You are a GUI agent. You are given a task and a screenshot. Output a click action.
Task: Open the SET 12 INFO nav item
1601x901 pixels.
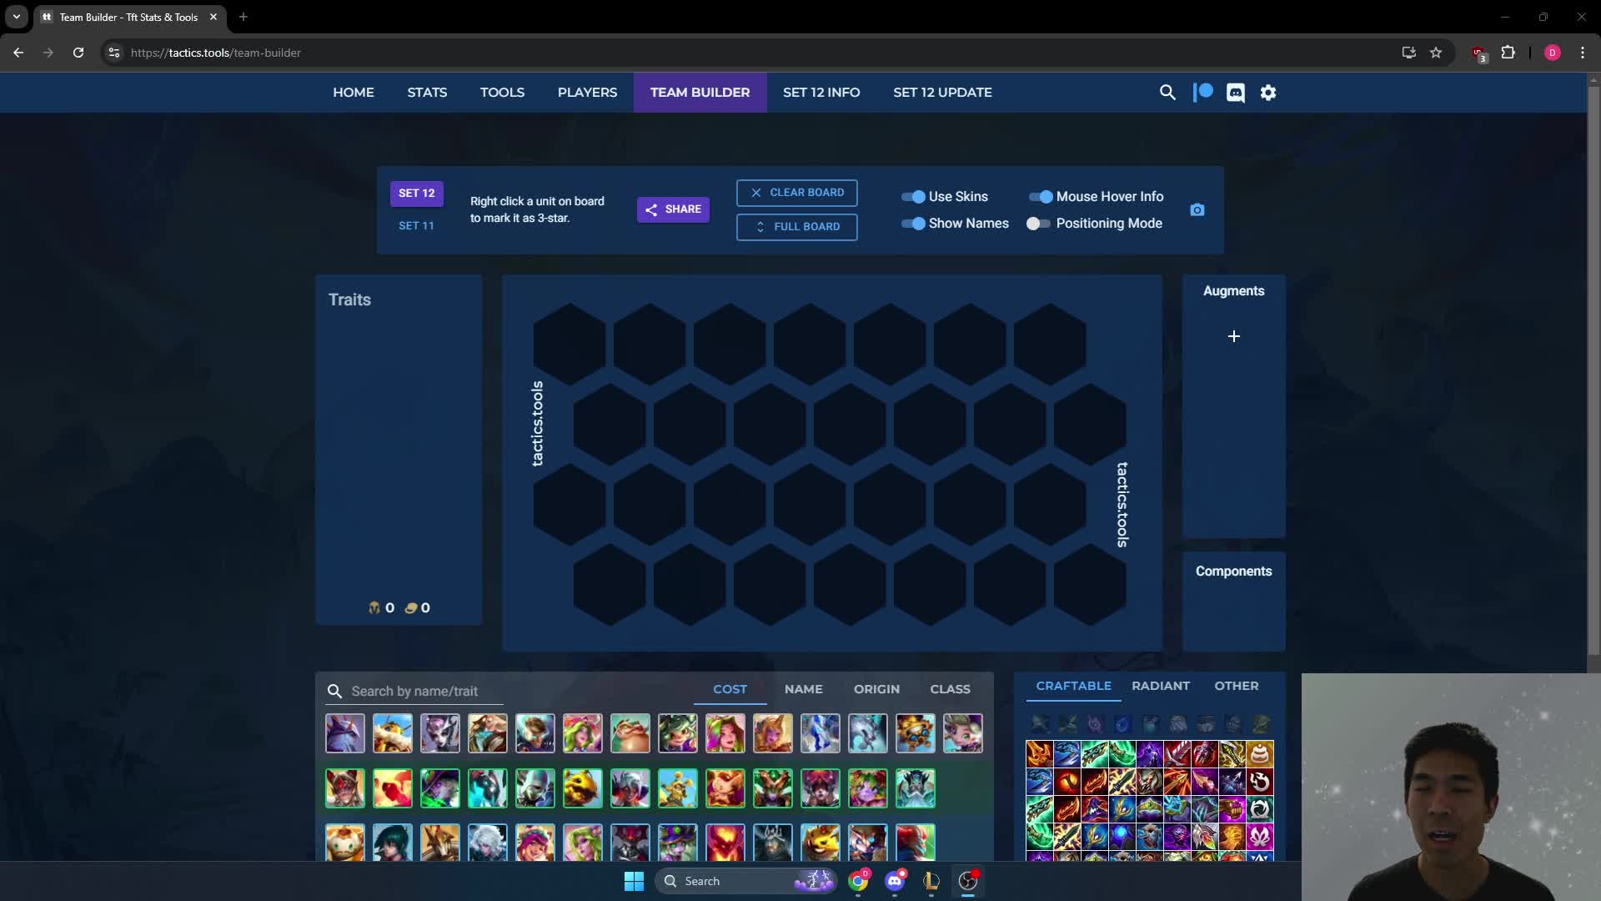[x=821, y=93]
